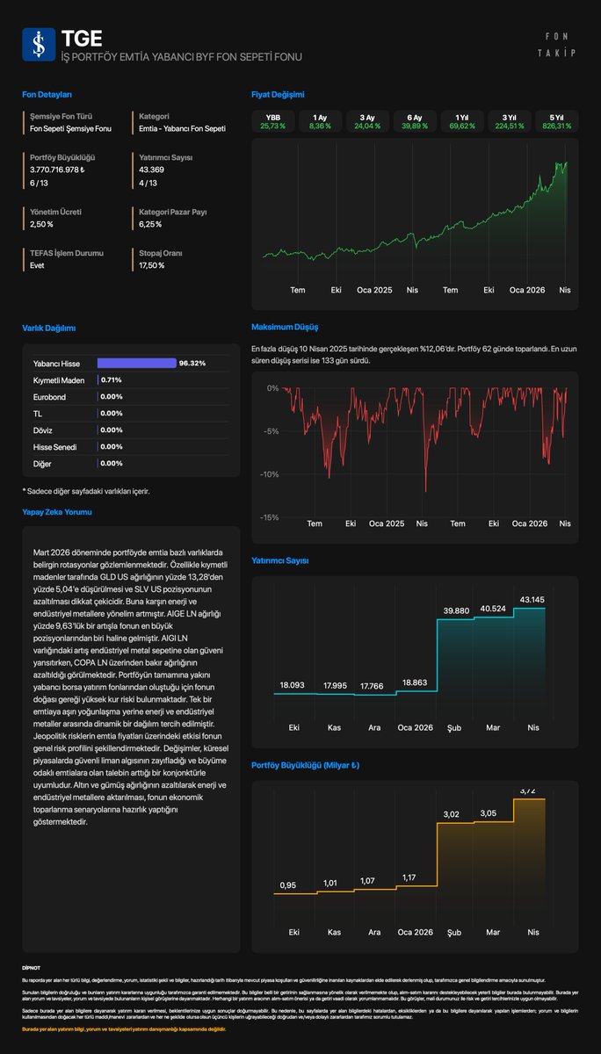This screenshot has width=601, height=1054.
Task: Click the 96.32% Yabancı Hisse percentage
Action: point(192,363)
